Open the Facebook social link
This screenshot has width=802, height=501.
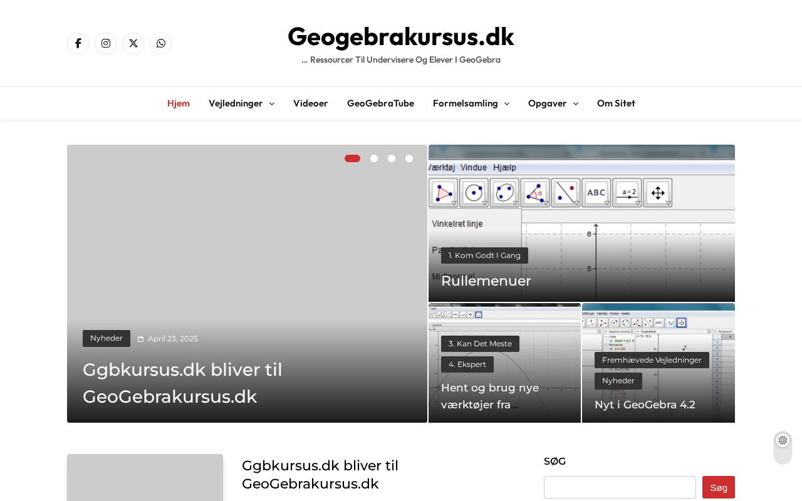click(x=78, y=43)
